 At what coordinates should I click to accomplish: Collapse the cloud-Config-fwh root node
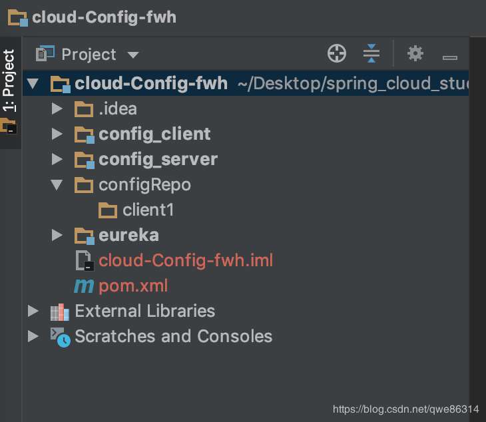(34, 84)
